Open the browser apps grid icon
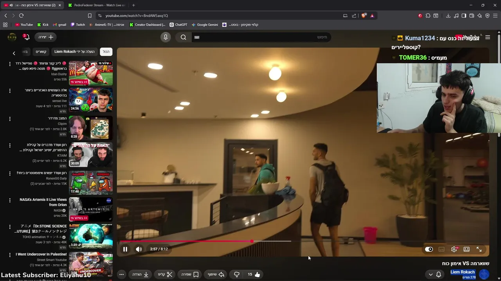Screen dimensions: 501x281 click(x=5, y=25)
